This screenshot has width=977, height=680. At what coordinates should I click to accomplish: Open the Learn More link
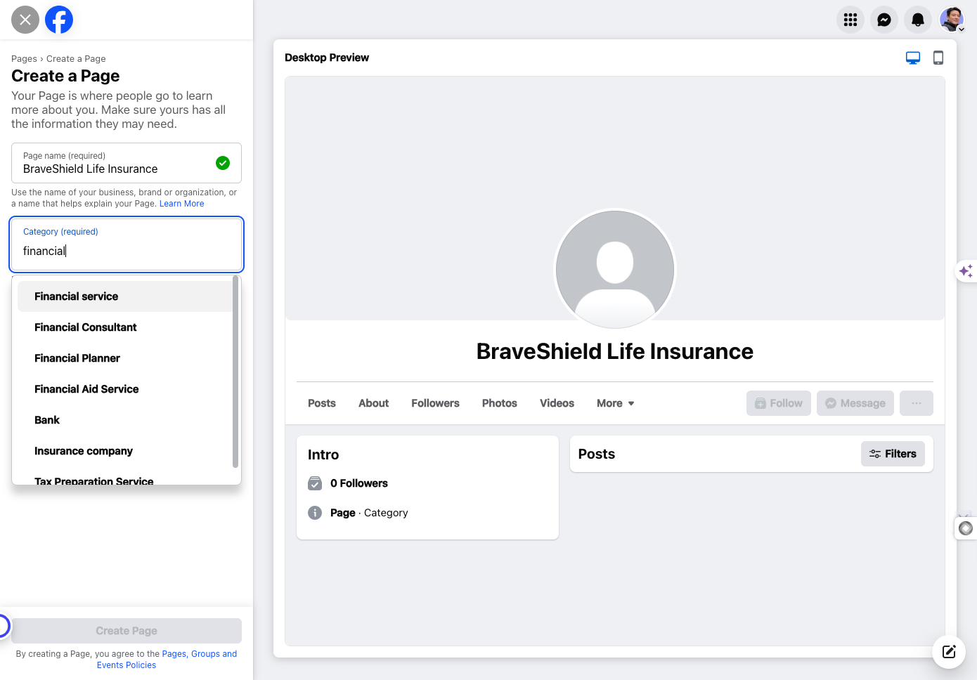point(181,204)
